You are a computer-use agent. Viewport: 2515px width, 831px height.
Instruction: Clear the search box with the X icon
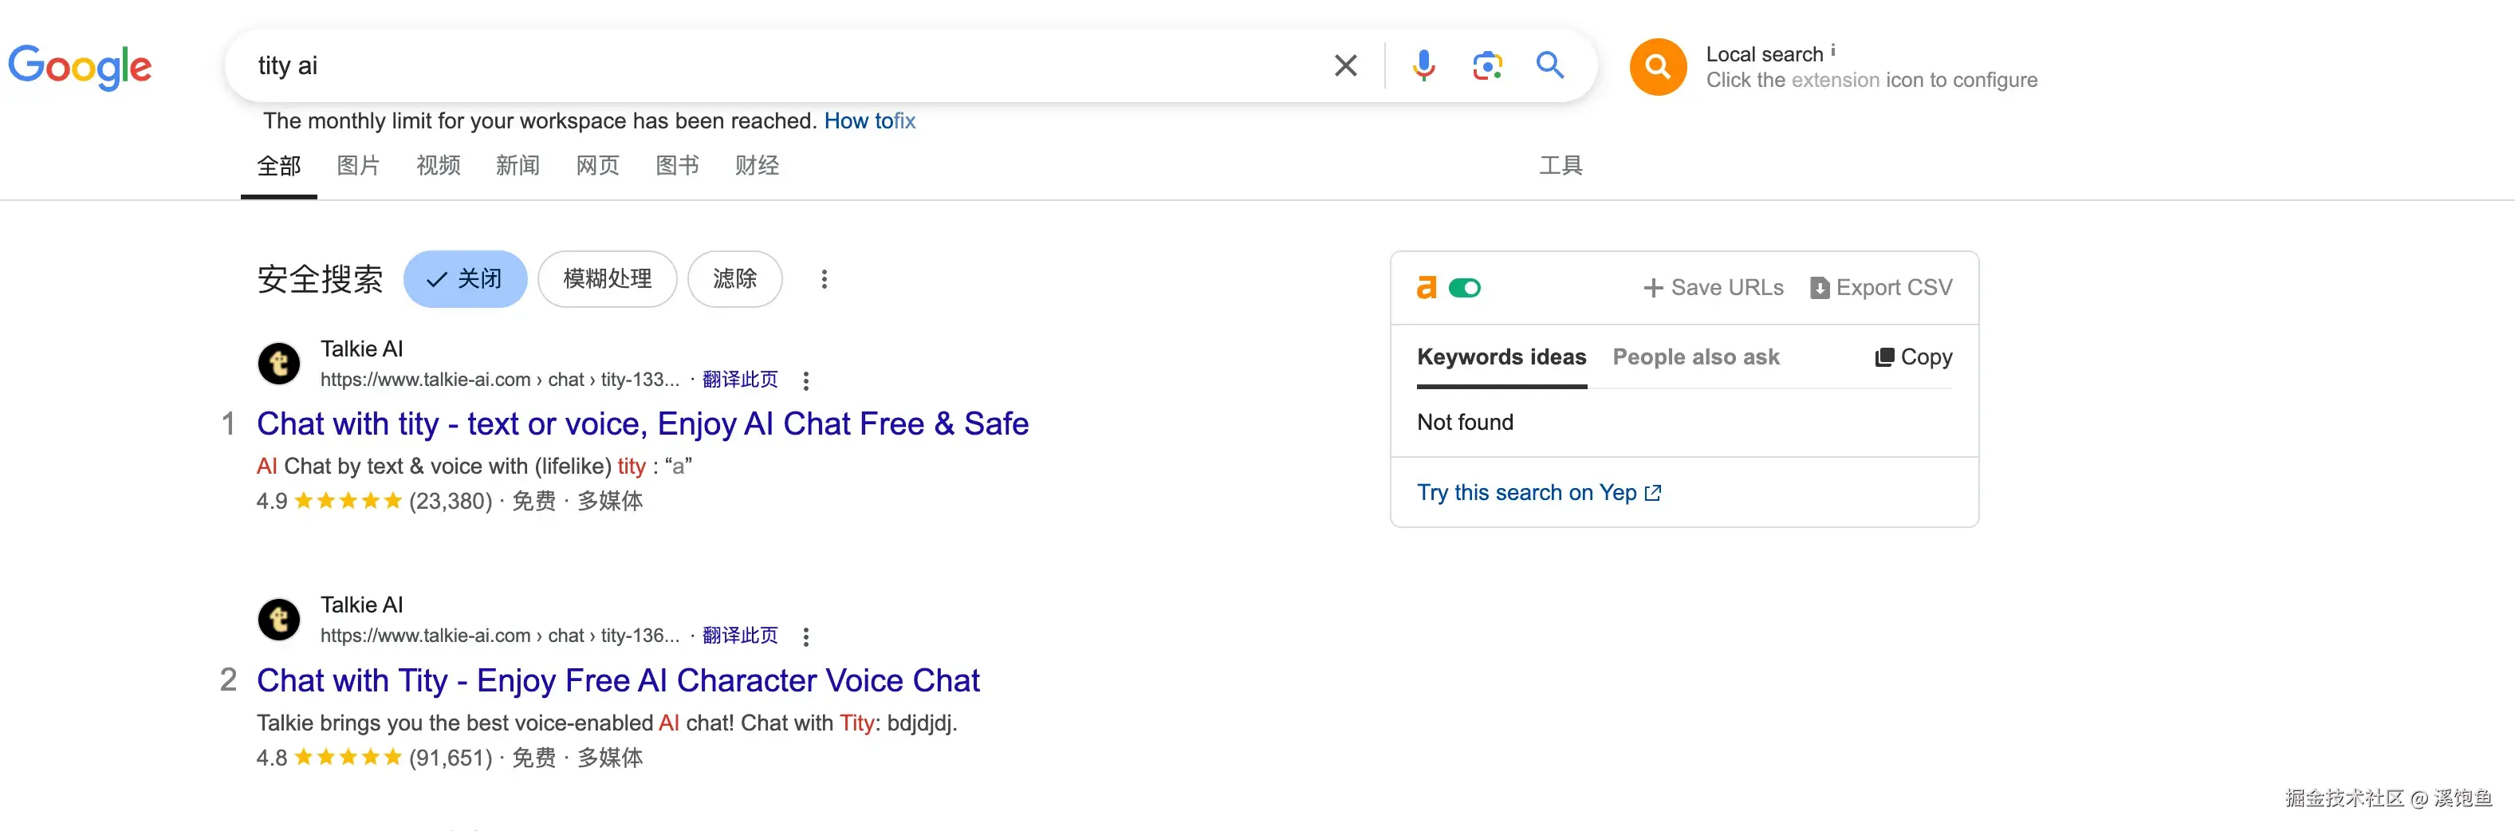coord(1345,65)
